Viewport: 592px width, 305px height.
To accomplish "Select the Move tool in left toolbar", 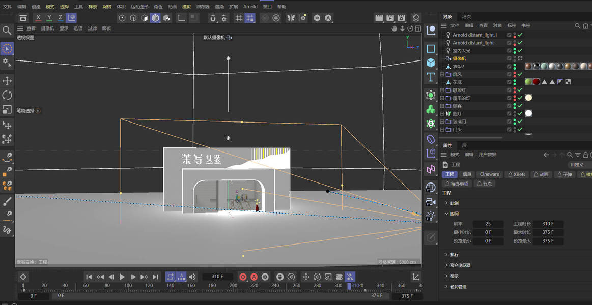I will pyautogui.click(x=7, y=81).
